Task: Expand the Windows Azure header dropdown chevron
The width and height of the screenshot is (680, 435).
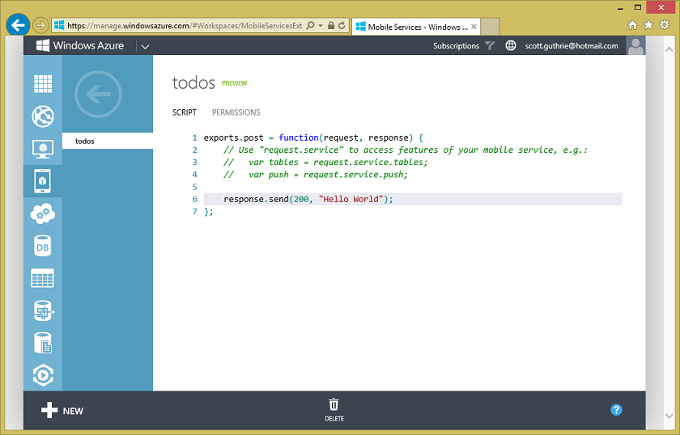Action: 145,46
